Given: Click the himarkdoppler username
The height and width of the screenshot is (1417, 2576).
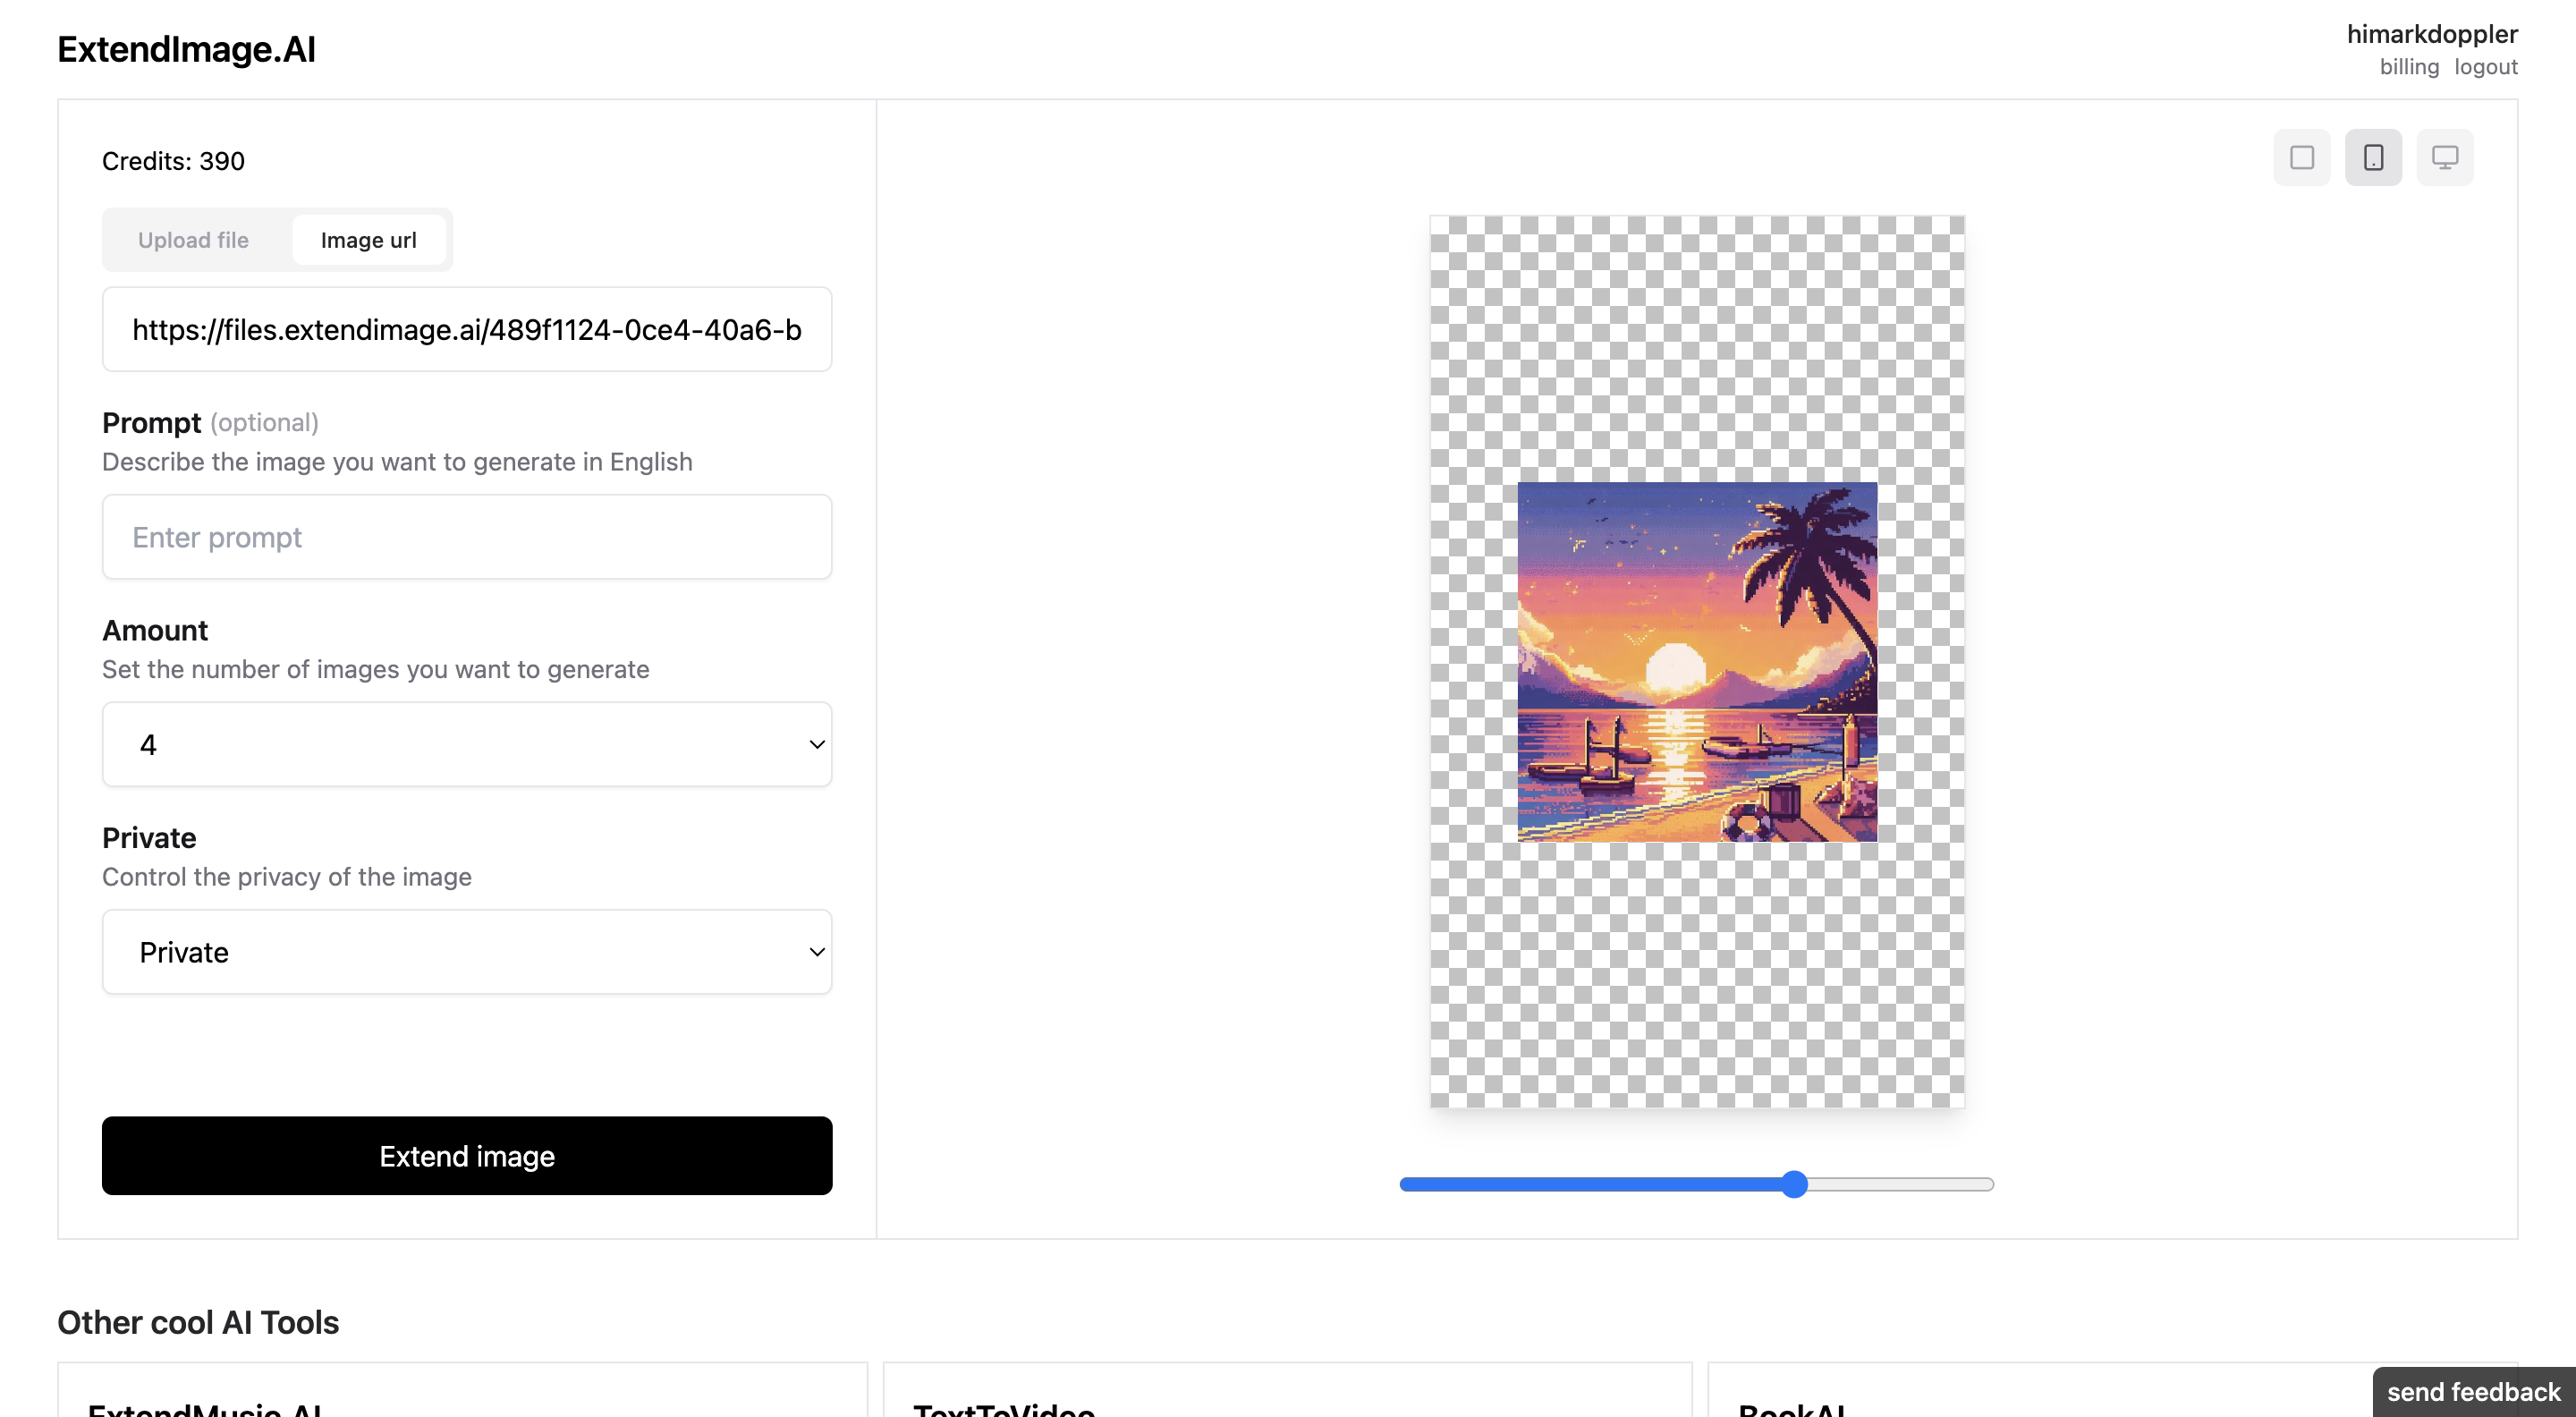Looking at the screenshot, I should pyautogui.click(x=2431, y=34).
